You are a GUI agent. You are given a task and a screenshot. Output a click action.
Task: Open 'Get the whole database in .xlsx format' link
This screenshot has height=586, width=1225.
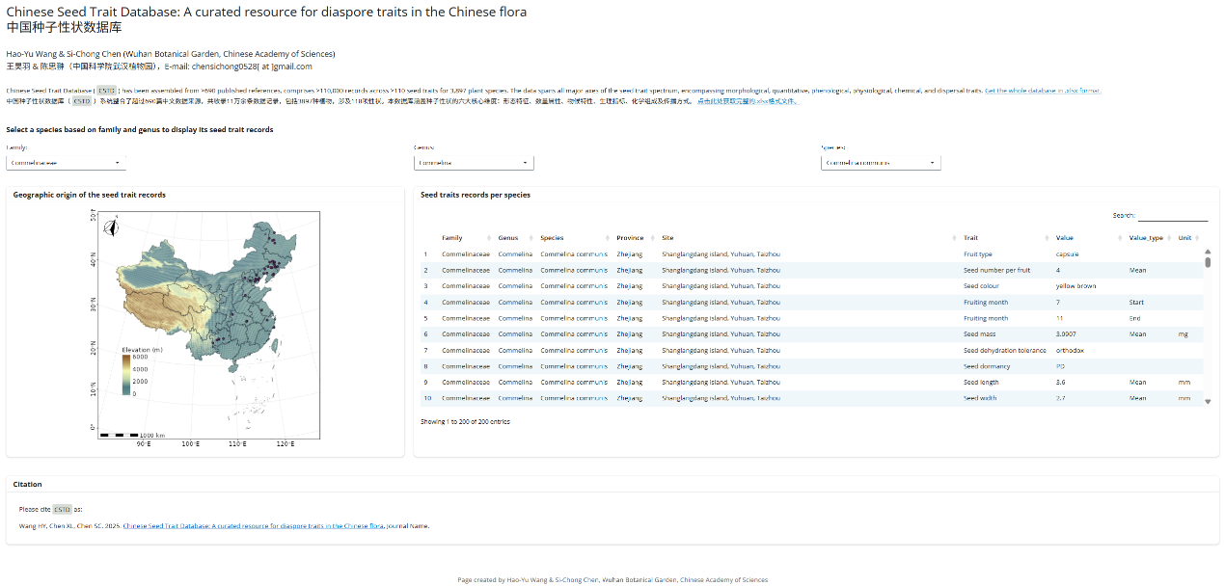point(1042,91)
